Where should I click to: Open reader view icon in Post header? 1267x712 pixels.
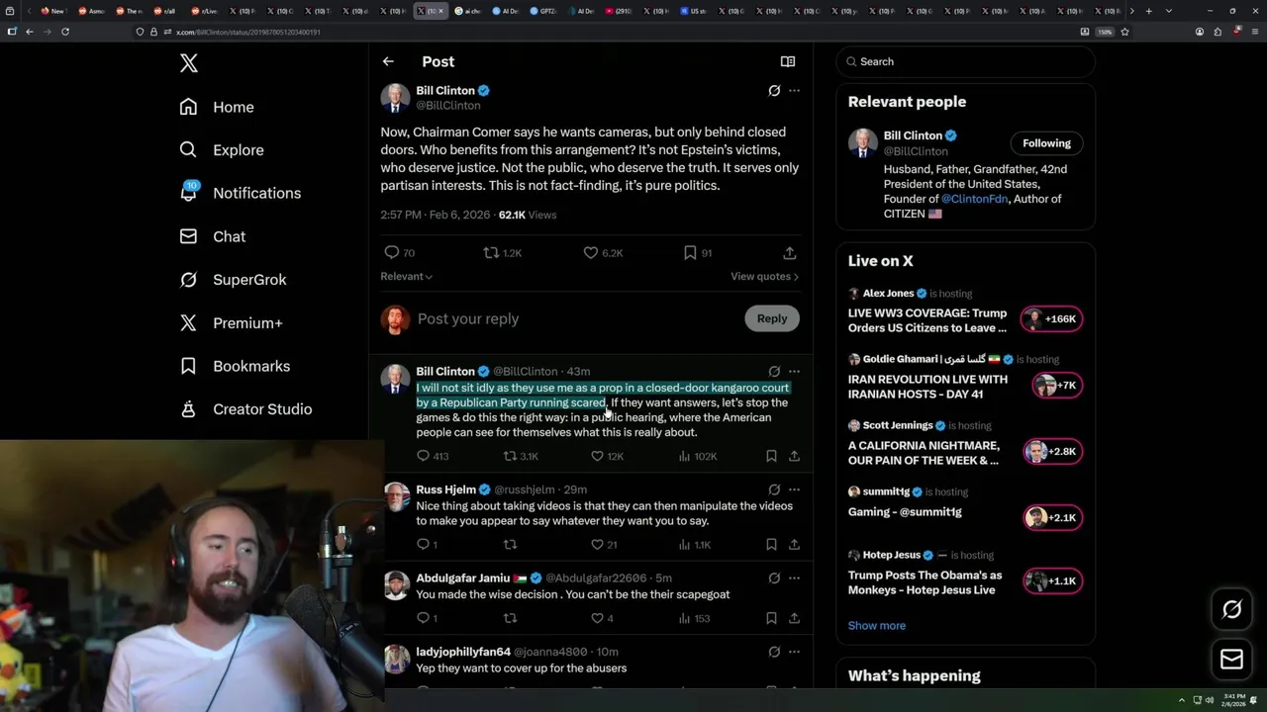[x=788, y=61]
